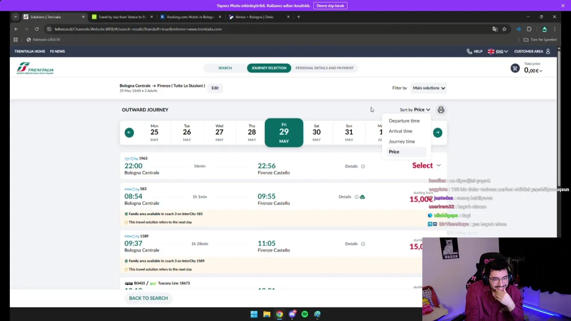Sort by Arrival time
Viewport: 571px width, 321px height.
(401, 131)
